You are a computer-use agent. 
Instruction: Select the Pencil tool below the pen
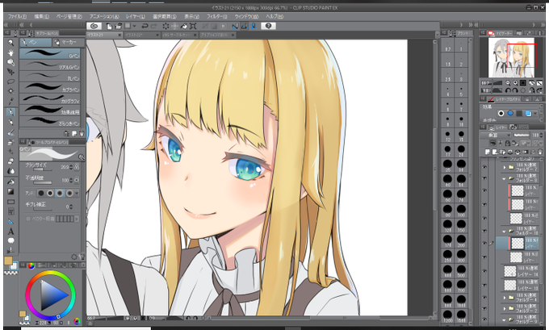10,122
